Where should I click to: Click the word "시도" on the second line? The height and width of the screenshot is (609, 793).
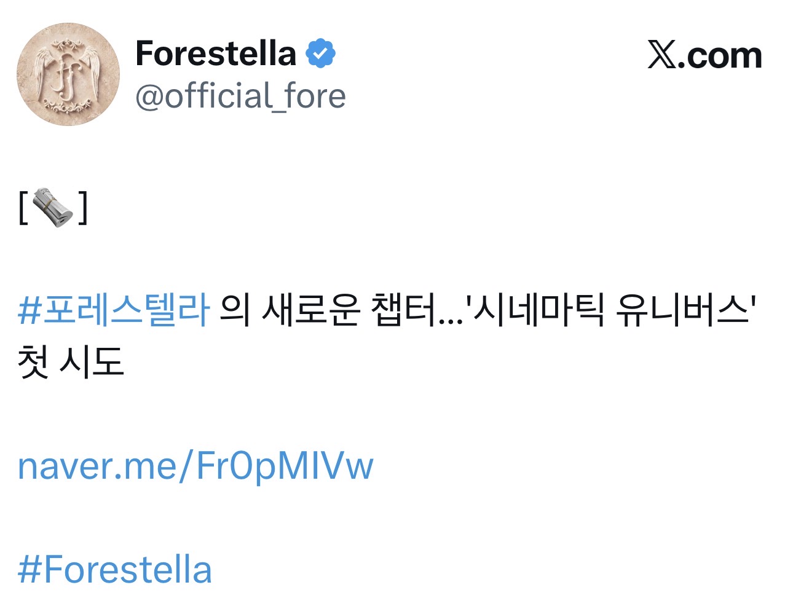click(92, 361)
